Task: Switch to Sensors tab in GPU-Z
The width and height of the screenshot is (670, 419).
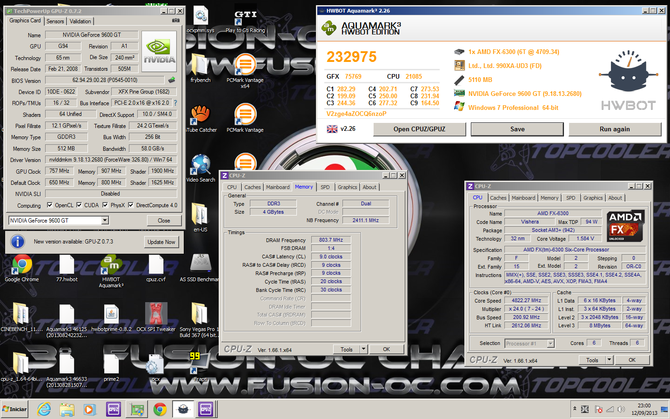Action: 55,21
